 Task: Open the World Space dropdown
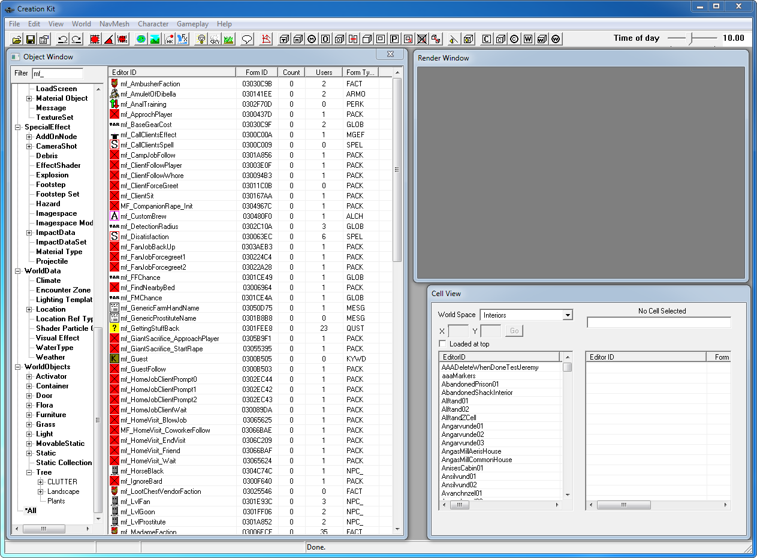click(x=568, y=315)
